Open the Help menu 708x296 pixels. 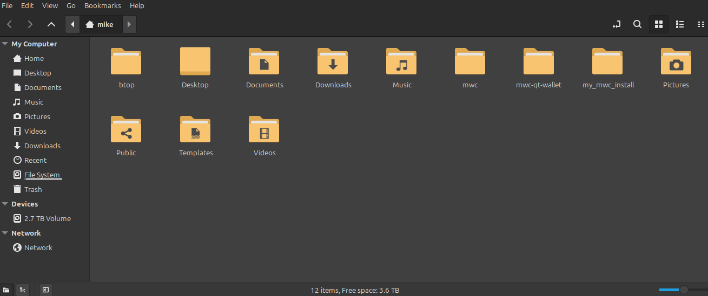(137, 5)
